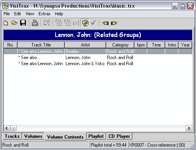Select the highlighted '* See also Lennon, John' Beatles row title
The image size is (196, 150).
[41, 51]
